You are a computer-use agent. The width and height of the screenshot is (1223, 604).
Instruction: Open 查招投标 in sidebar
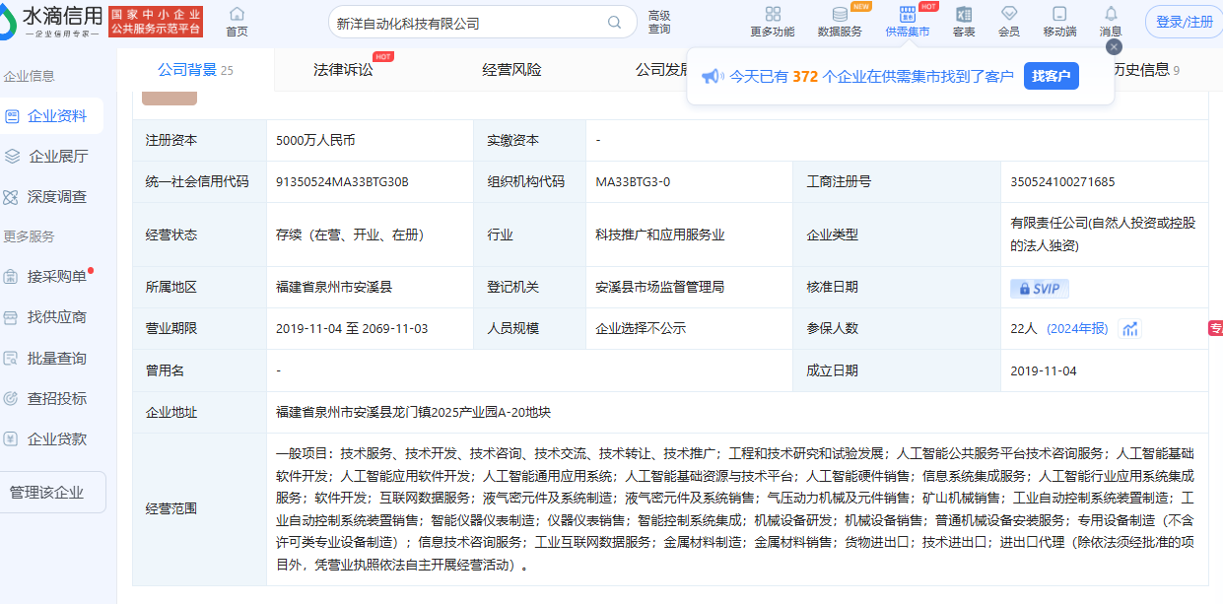pyautogui.click(x=56, y=398)
